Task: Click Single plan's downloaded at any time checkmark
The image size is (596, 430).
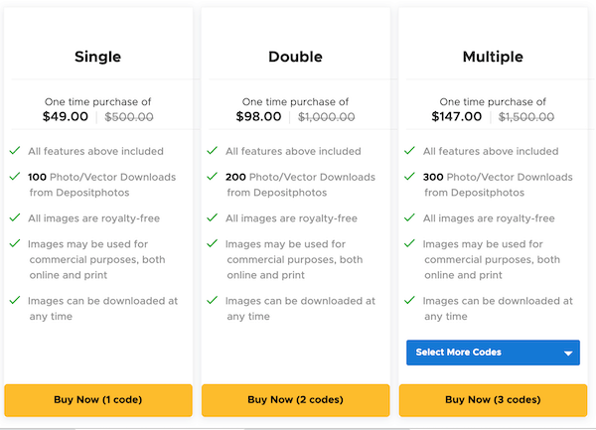Action: click(15, 300)
